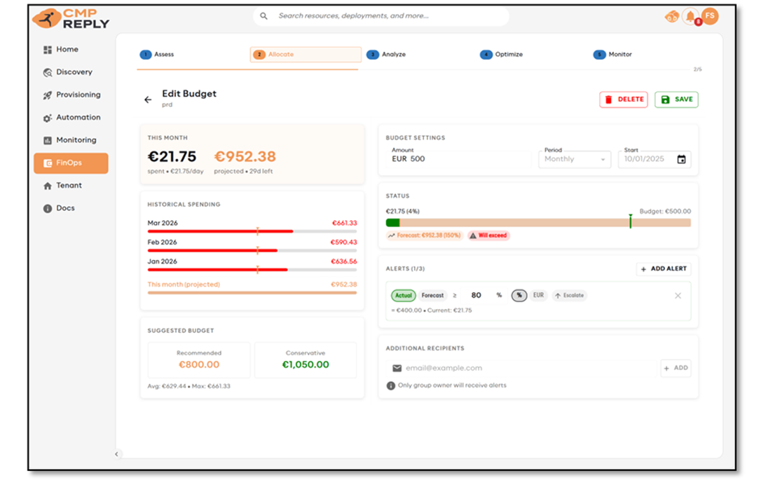The height and width of the screenshot is (480, 768).
Task: Switch alert threshold unit to EUR
Action: coord(538,296)
